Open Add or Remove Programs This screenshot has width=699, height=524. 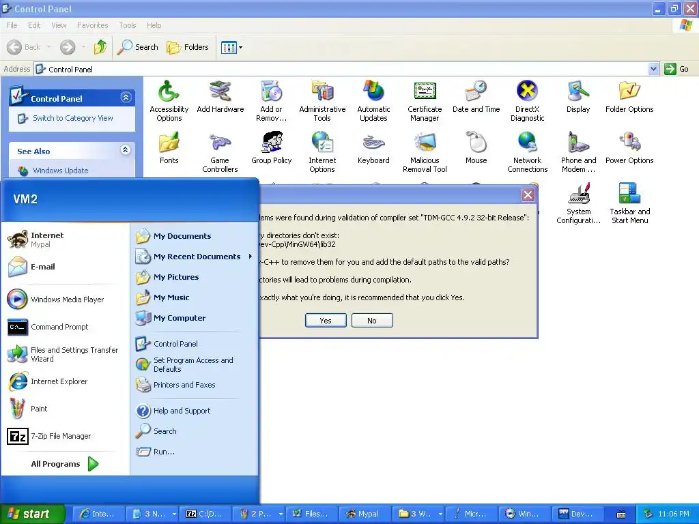coord(271,101)
